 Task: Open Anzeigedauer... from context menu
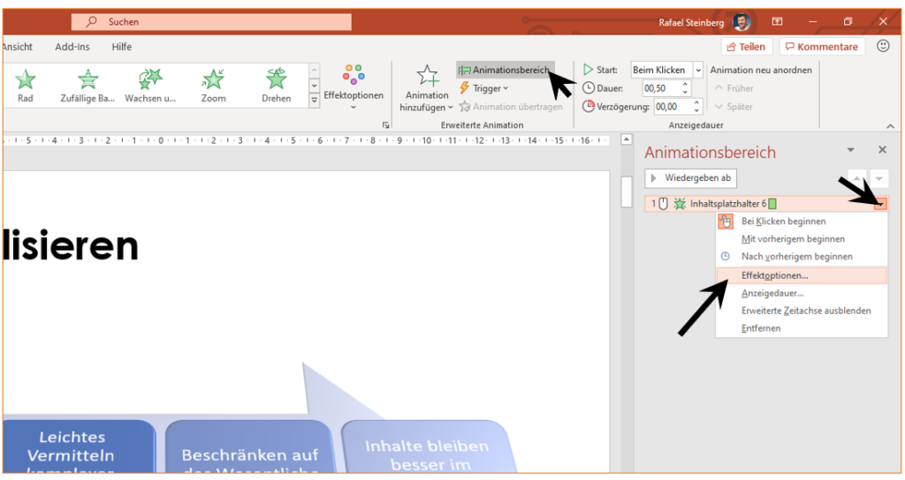pyautogui.click(x=801, y=293)
